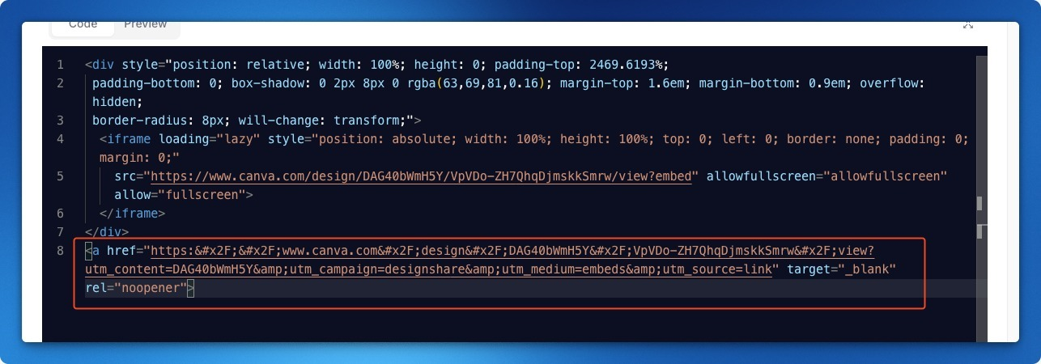This screenshot has width=1041, height=364.
Task: Click the allowfullscreen="allowfullscreen" attribute
Action: pos(827,176)
